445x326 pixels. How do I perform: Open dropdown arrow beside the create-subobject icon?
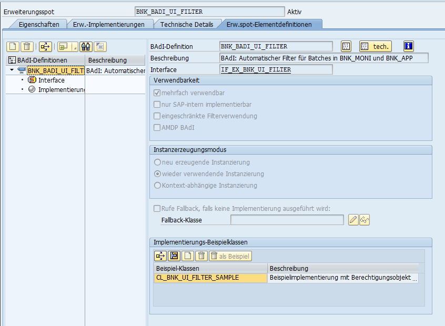coord(75,47)
